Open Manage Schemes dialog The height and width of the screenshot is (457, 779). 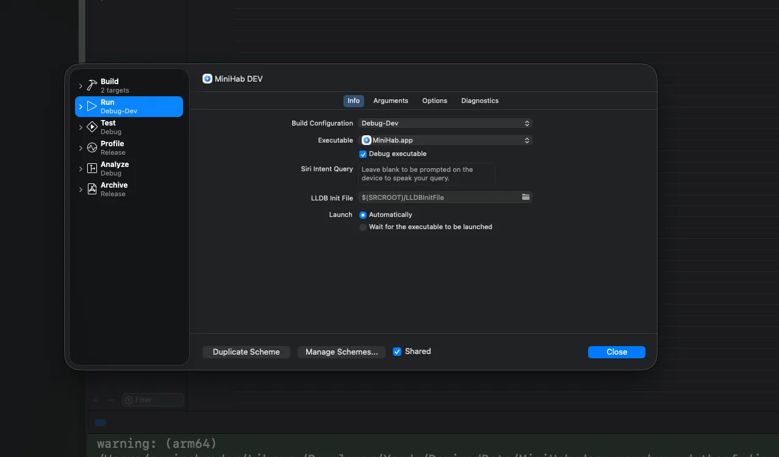pyautogui.click(x=341, y=352)
